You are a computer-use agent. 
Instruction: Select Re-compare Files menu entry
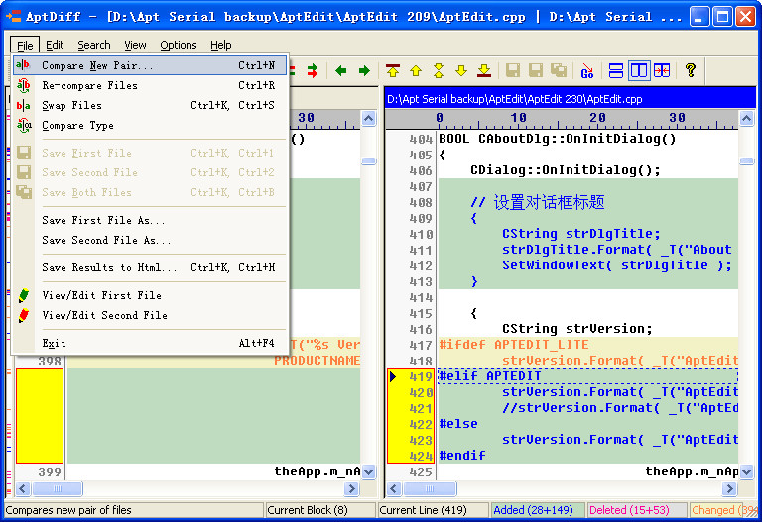click(x=150, y=85)
